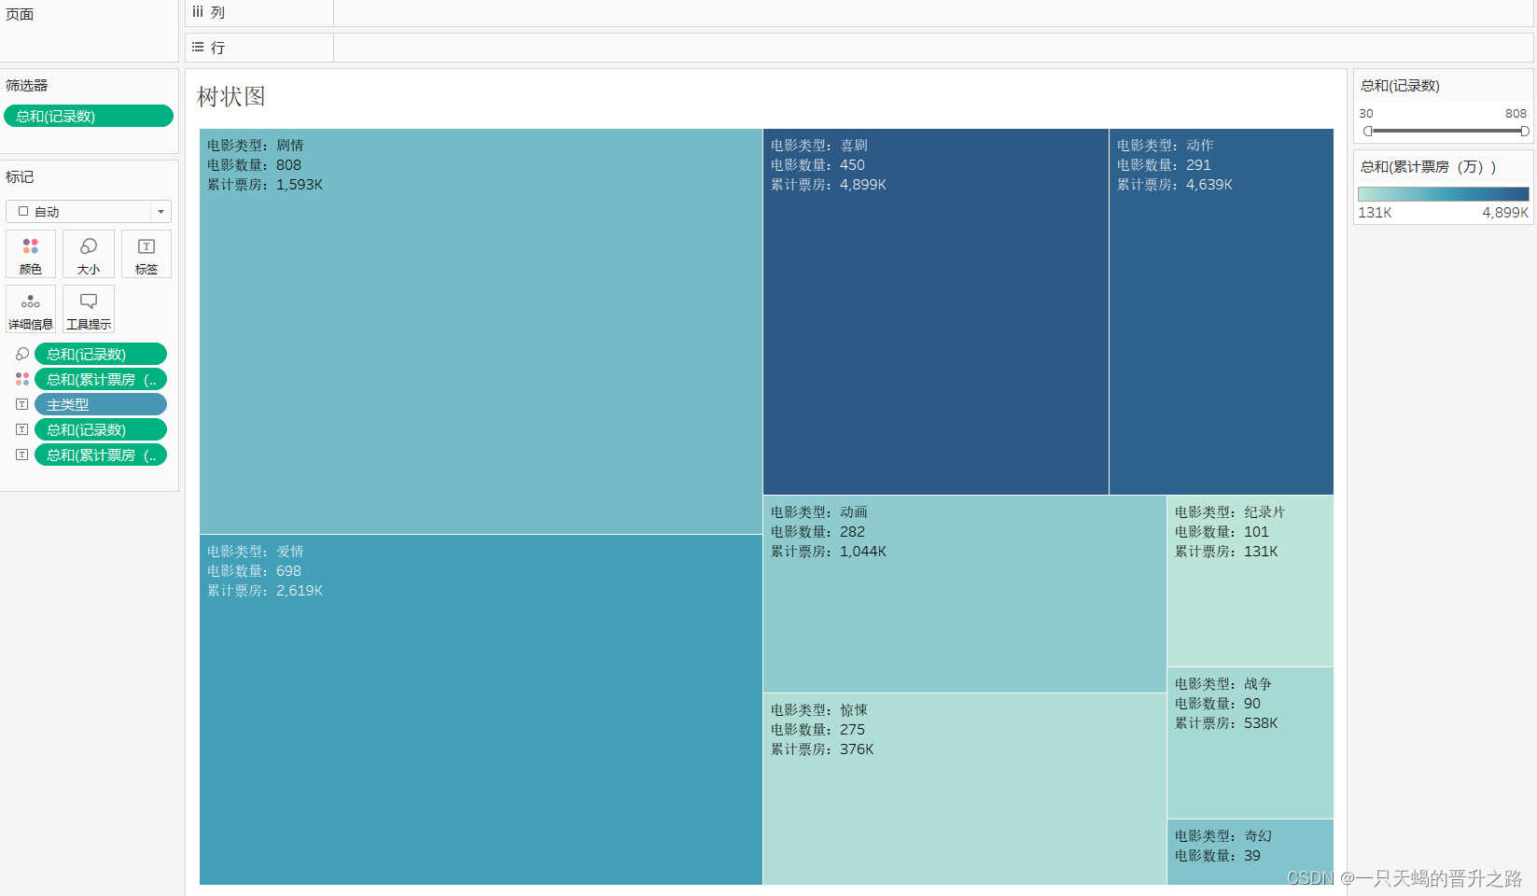Click label icon beside last 总和(累计票房 pill
The image size is (1537, 896).
pos(22,455)
